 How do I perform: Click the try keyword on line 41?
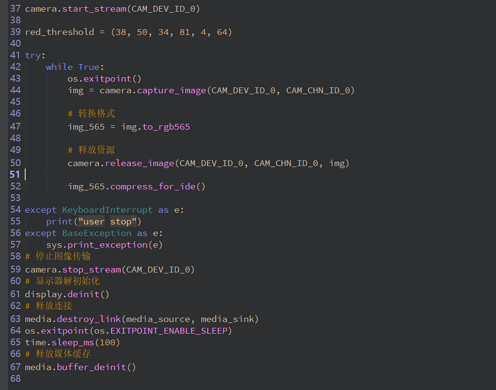click(x=33, y=55)
